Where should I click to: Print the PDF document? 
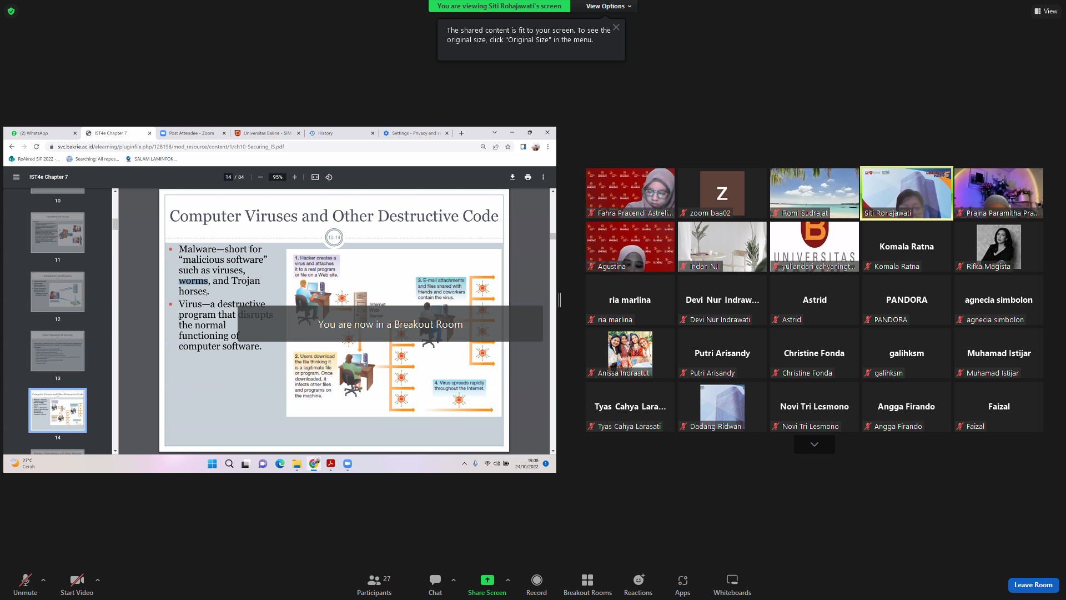click(x=528, y=177)
